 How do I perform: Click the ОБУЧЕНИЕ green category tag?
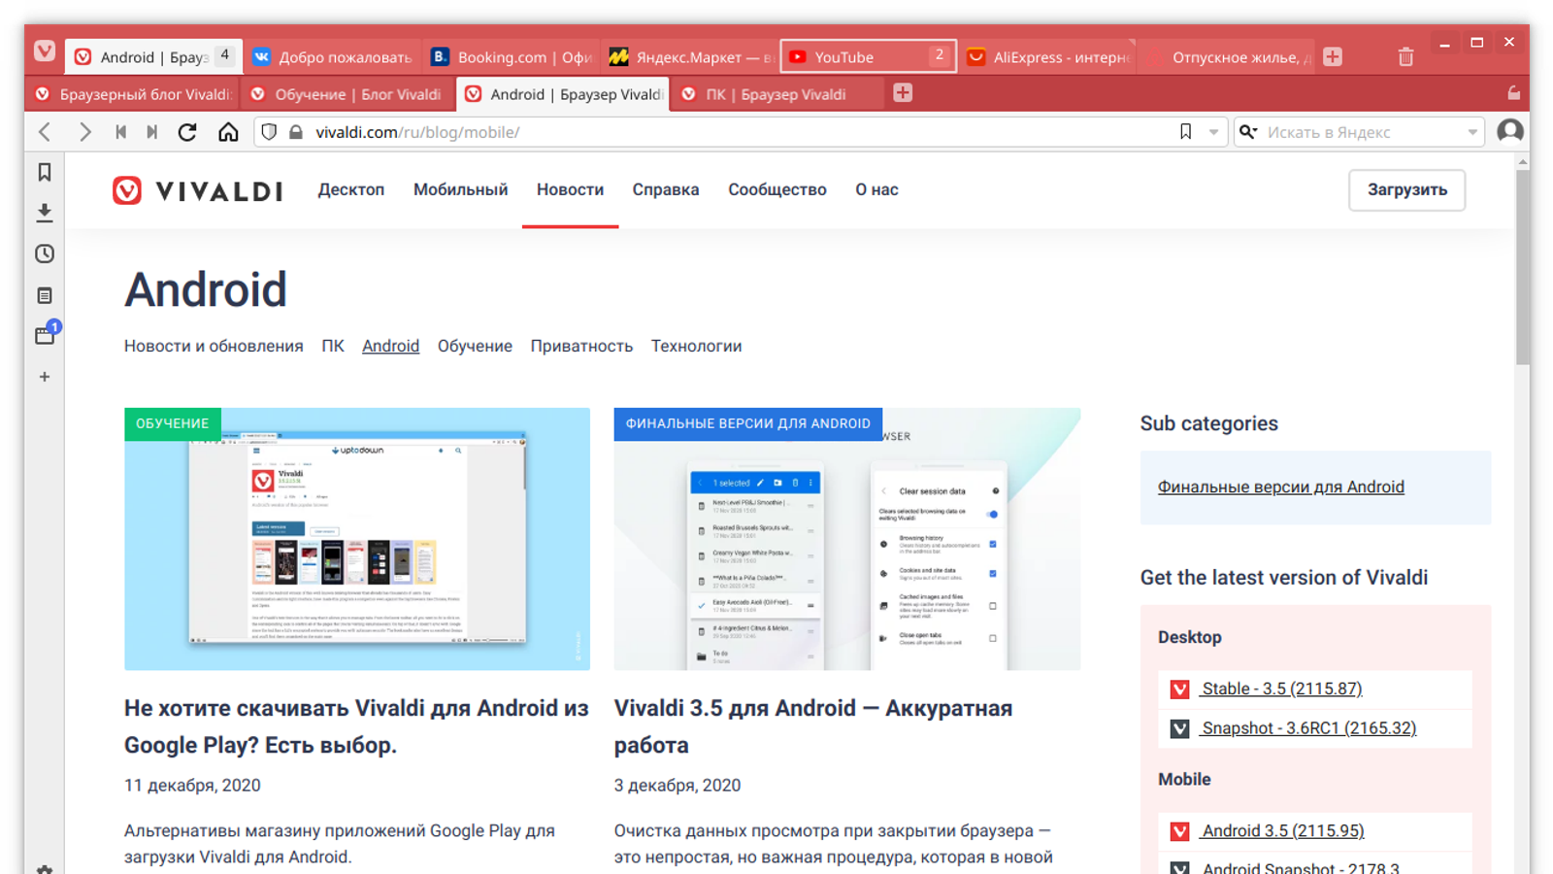[x=173, y=423]
